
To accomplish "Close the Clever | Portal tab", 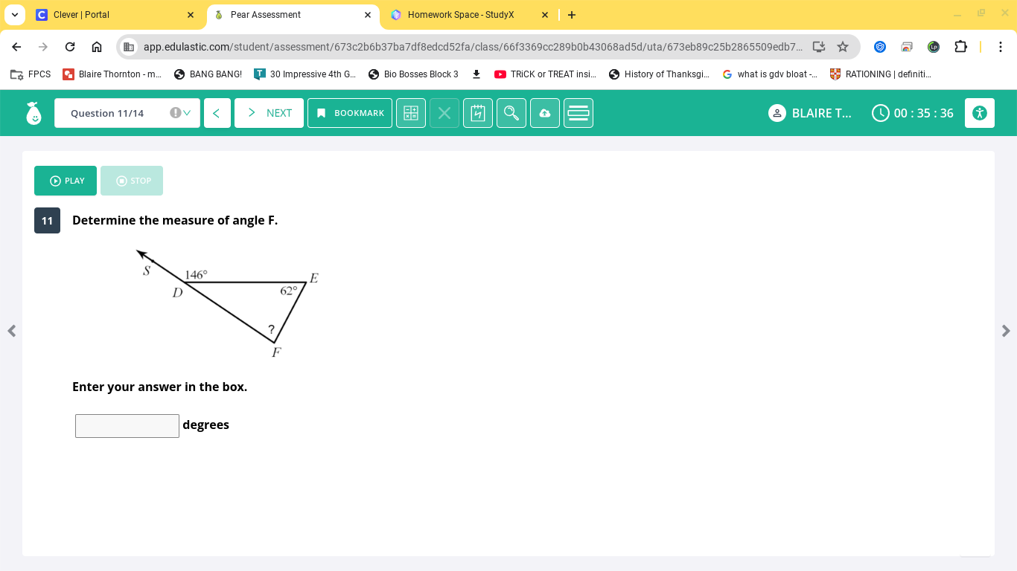I will [191, 15].
